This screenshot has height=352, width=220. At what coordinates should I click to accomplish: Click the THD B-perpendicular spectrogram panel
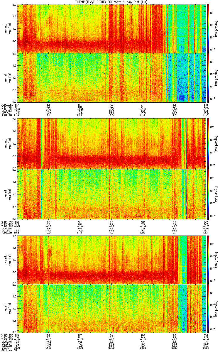point(112,143)
